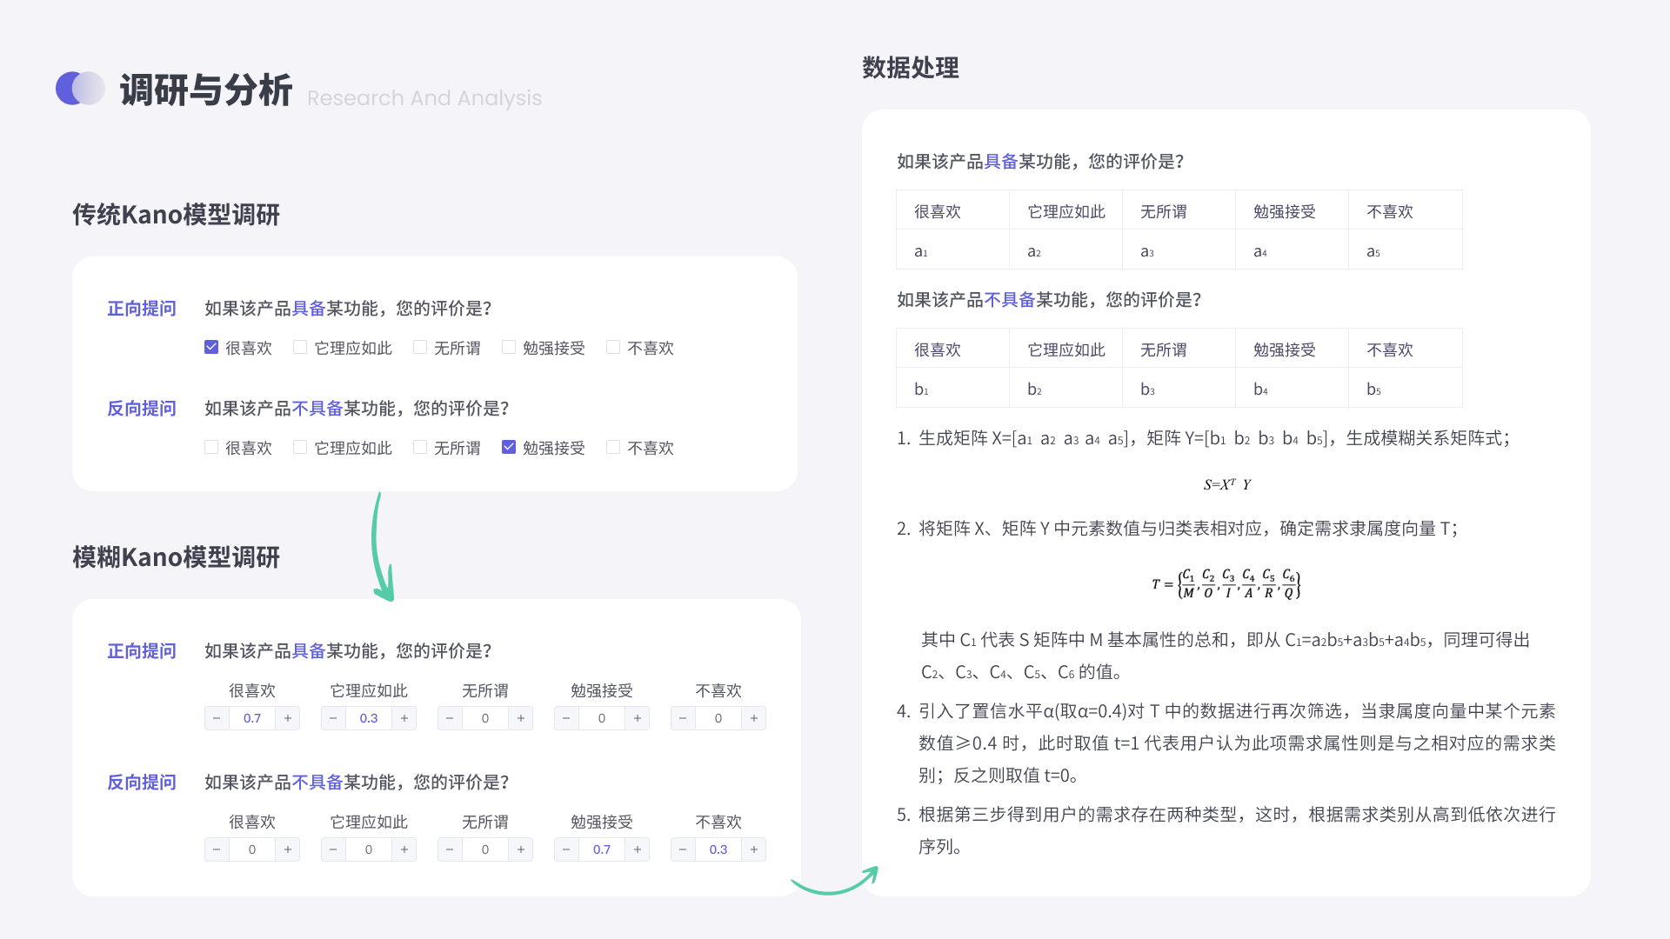
Task: Select 不喜欢 checkbox in traditional 反向提问 row
Action: pos(613,448)
